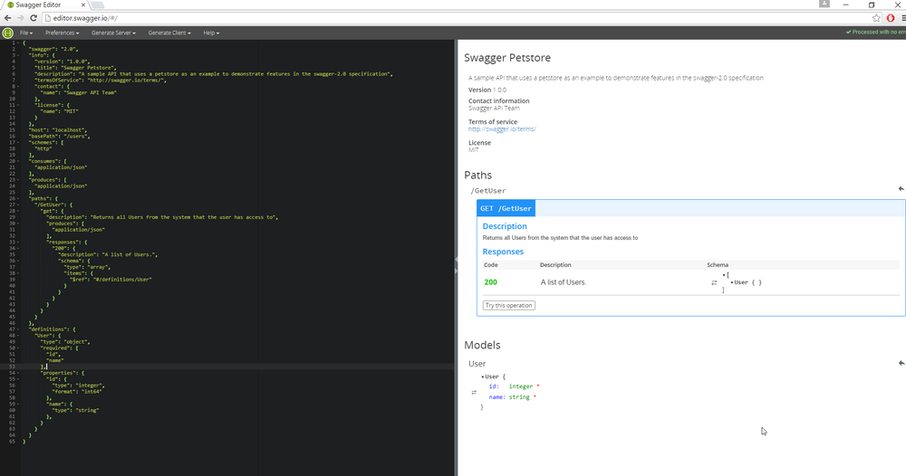
Task: Click the Try this operation button
Action: [509, 305]
